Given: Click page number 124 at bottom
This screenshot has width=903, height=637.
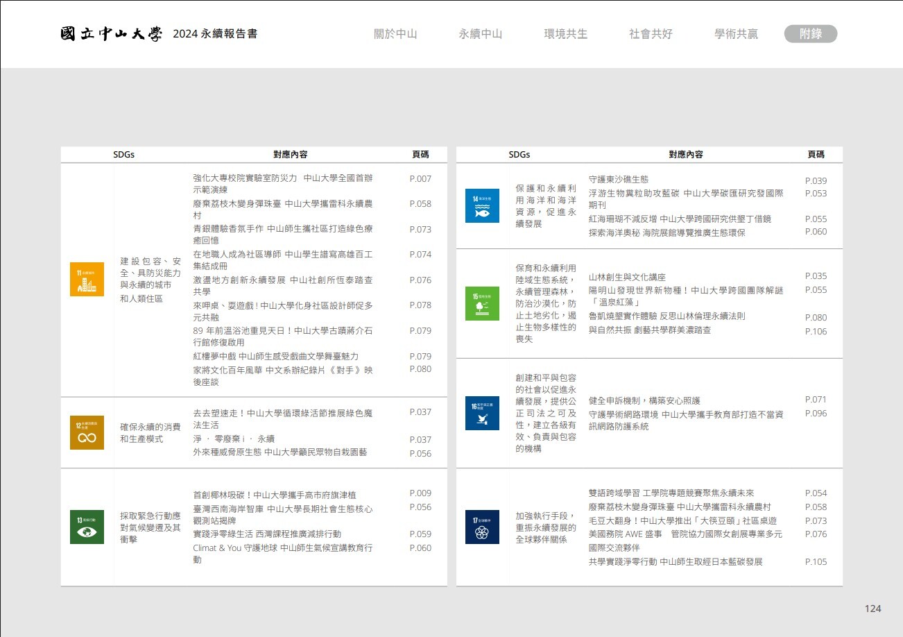Looking at the screenshot, I should 872,609.
